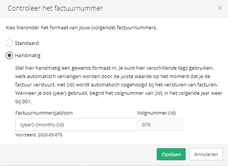Select the Standaard radio button

[9, 43]
